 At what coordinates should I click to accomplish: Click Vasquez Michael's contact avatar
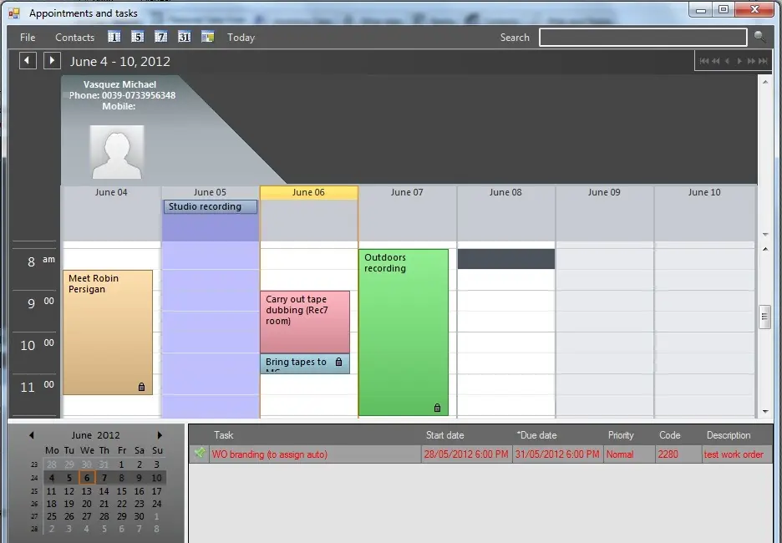pos(117,152)
